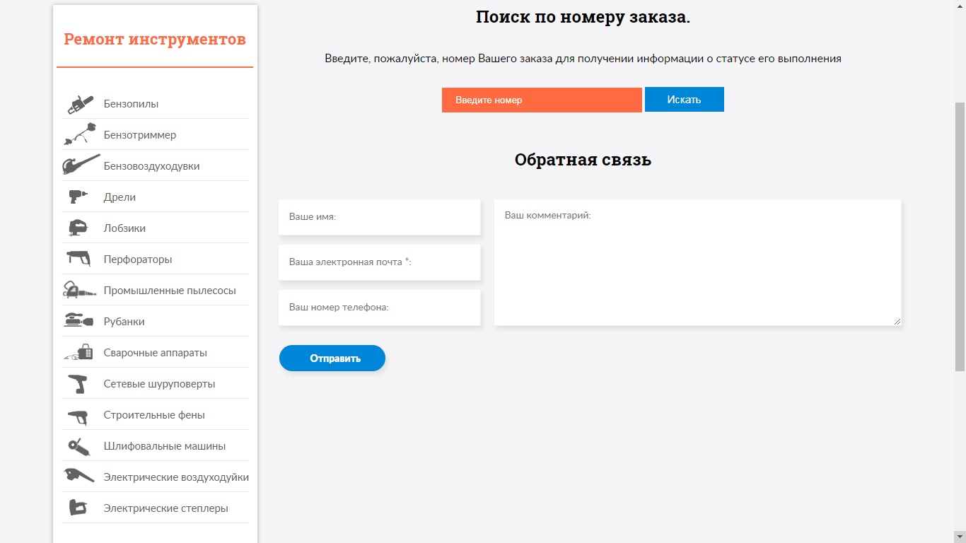Screen dimensions: 966x543
Task: Click the leaf blower icon beside Бензовоздуходувки
Action: tap(81, 165)
